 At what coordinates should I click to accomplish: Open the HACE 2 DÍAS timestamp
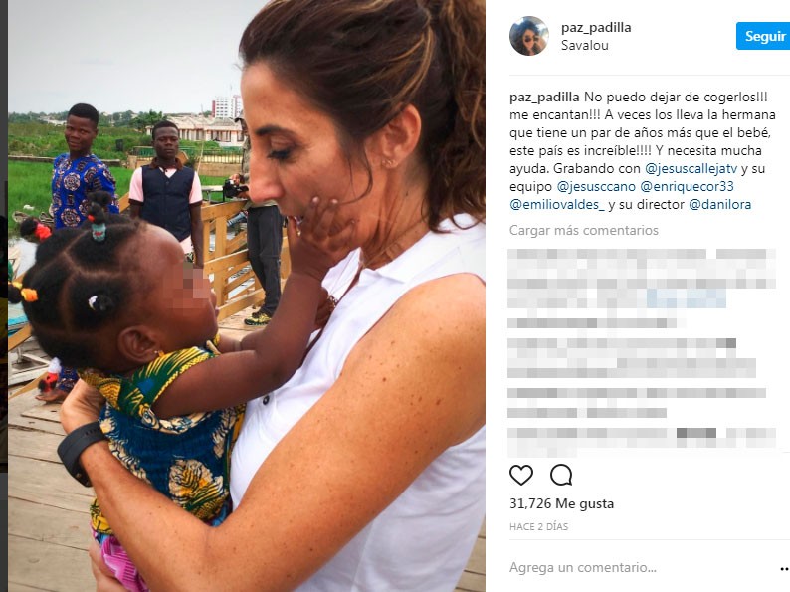(x=538, y=527)
